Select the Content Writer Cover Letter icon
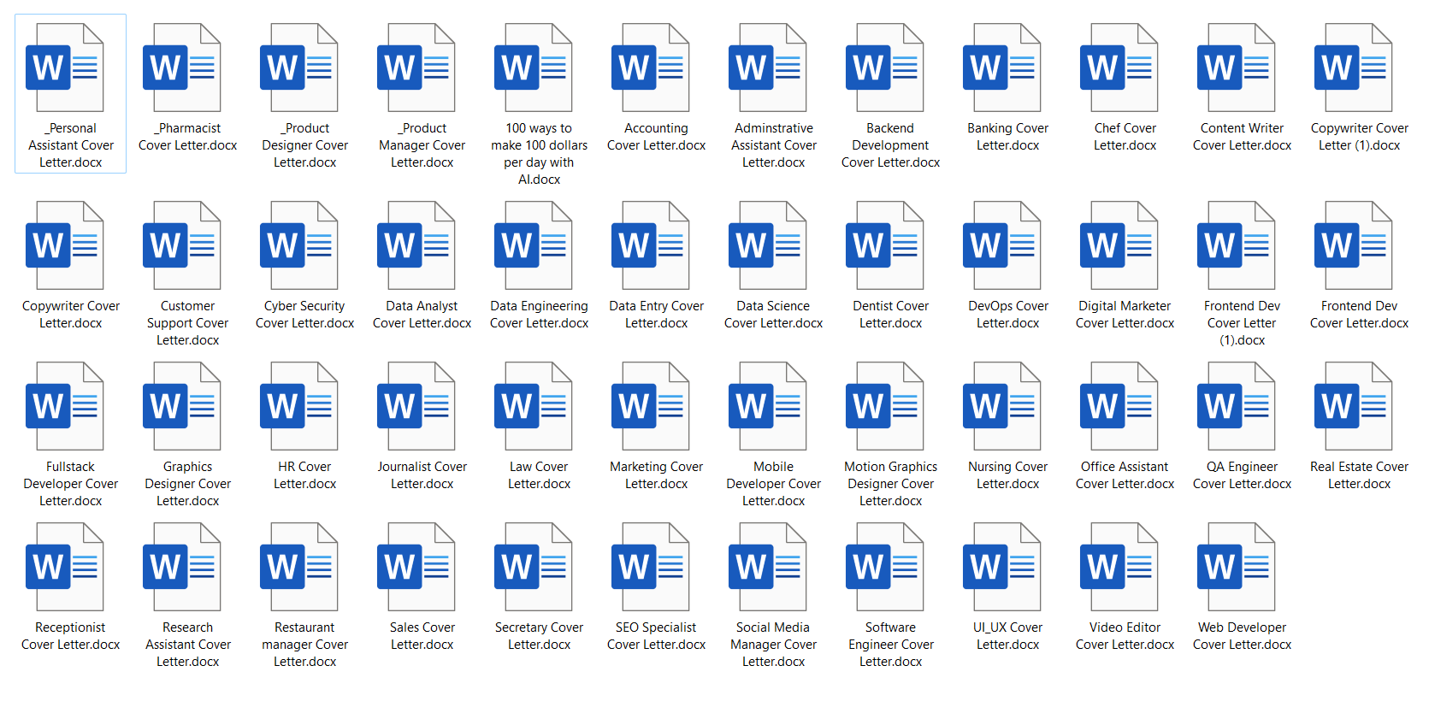 tap(1237, 68)
